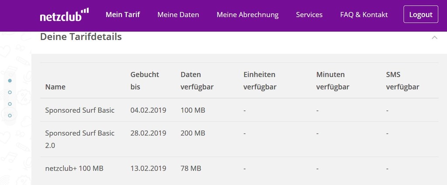Click the Deine Tarifdetails heading

(x=81, y=37)
